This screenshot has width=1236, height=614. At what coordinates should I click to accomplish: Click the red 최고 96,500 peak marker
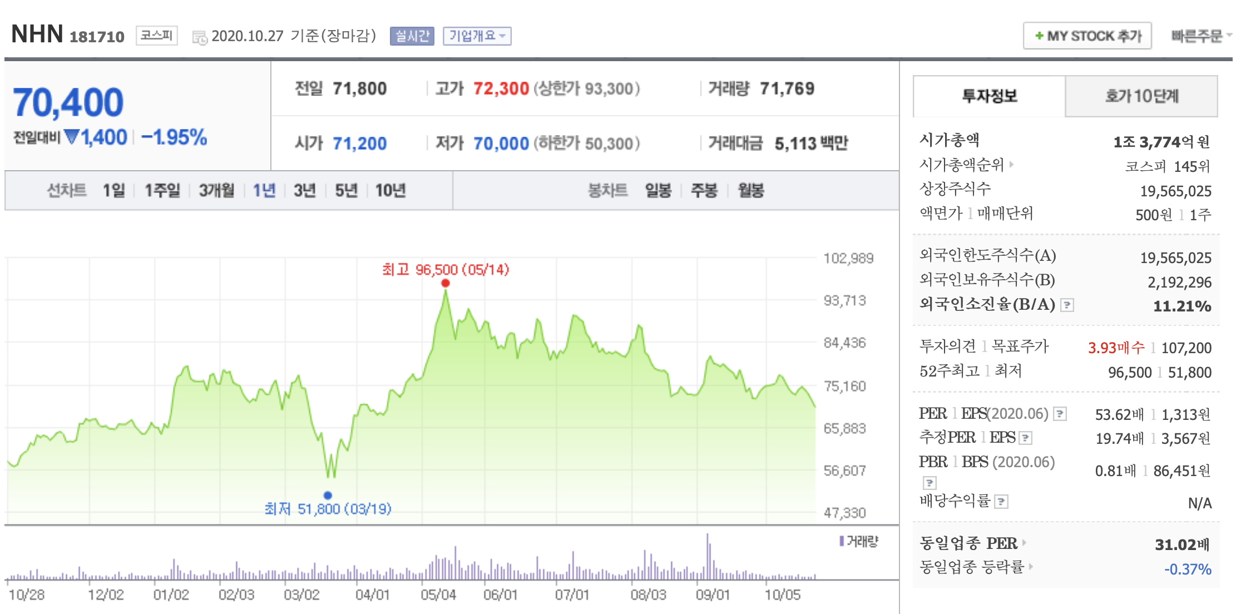point(446,283)
